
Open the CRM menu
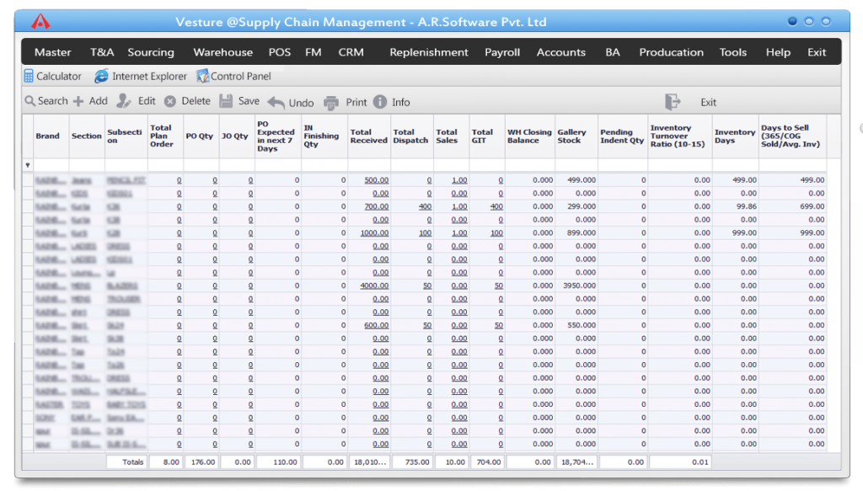click(x=351, y=52)
